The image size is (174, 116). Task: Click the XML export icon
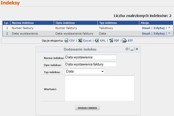pyautogui.click(x=97, y=41)
